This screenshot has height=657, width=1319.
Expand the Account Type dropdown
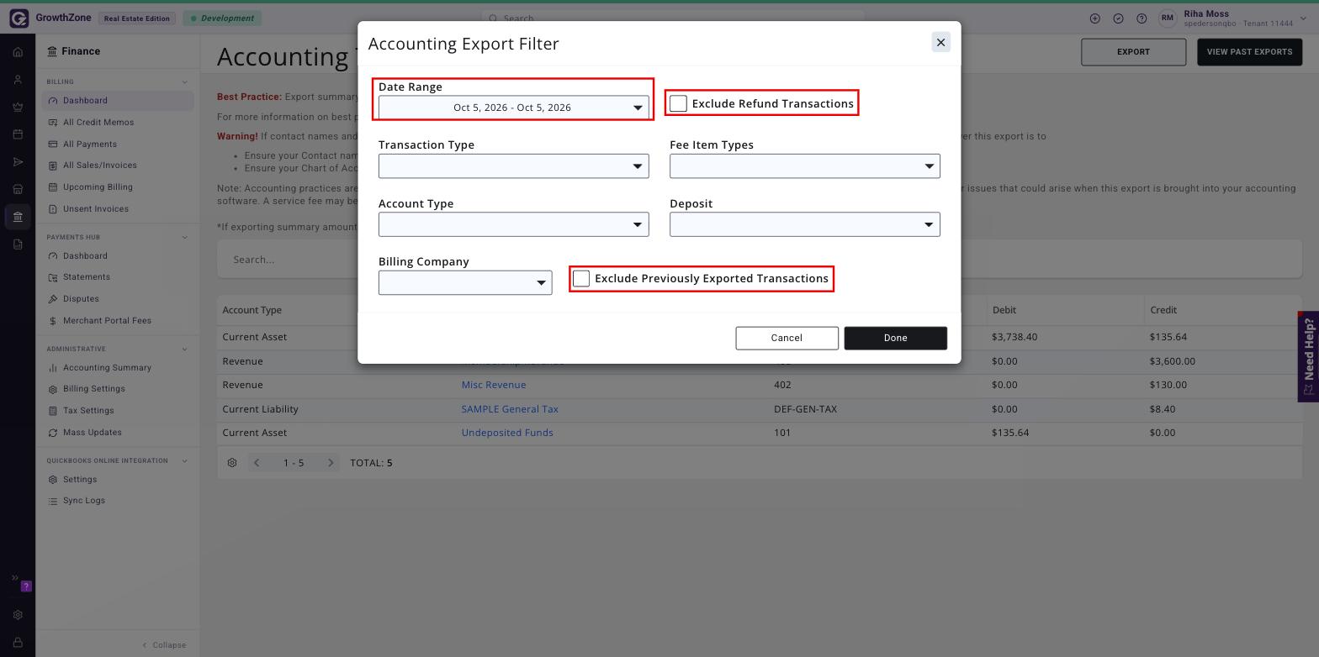(x=513, y=224)
